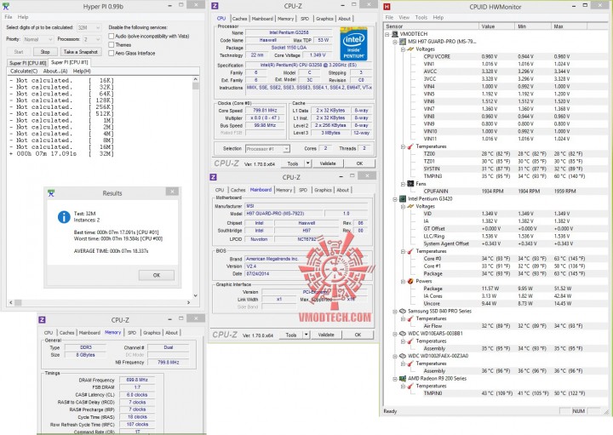Collapse the MSI H97 GUARD-PRO tree node

coord(395,42)
